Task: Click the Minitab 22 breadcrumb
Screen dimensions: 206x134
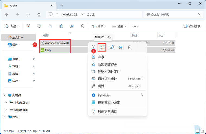Action: 70,14
